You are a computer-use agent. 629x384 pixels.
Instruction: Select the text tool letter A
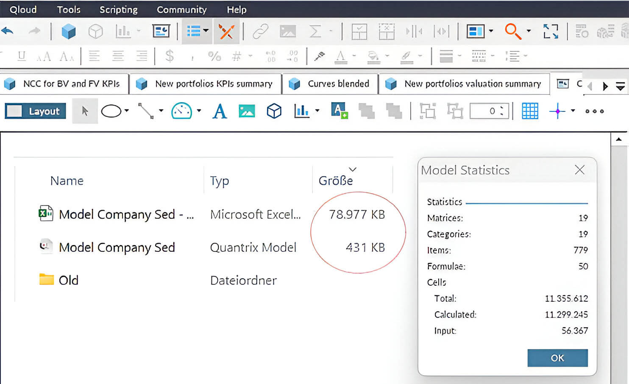tap(219, 111)
